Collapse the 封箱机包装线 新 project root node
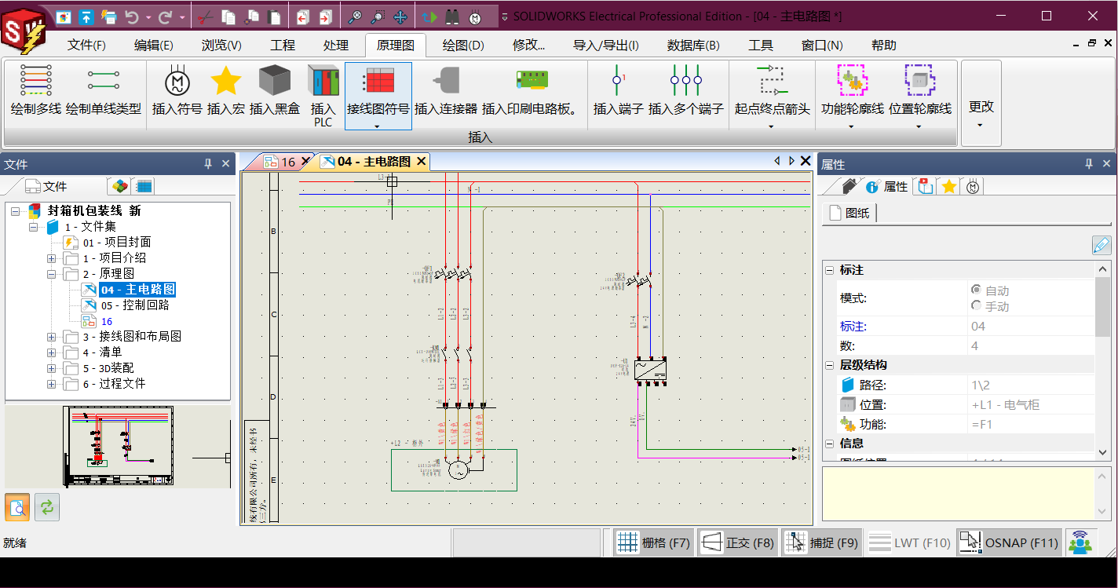Screen dimensions: 1118x588 (x=16, y=211)
